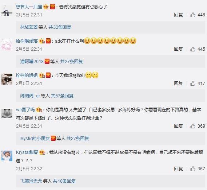Click thumbs-up icon next to 367
The image size is (207, 190).
[x=192, y=169]
